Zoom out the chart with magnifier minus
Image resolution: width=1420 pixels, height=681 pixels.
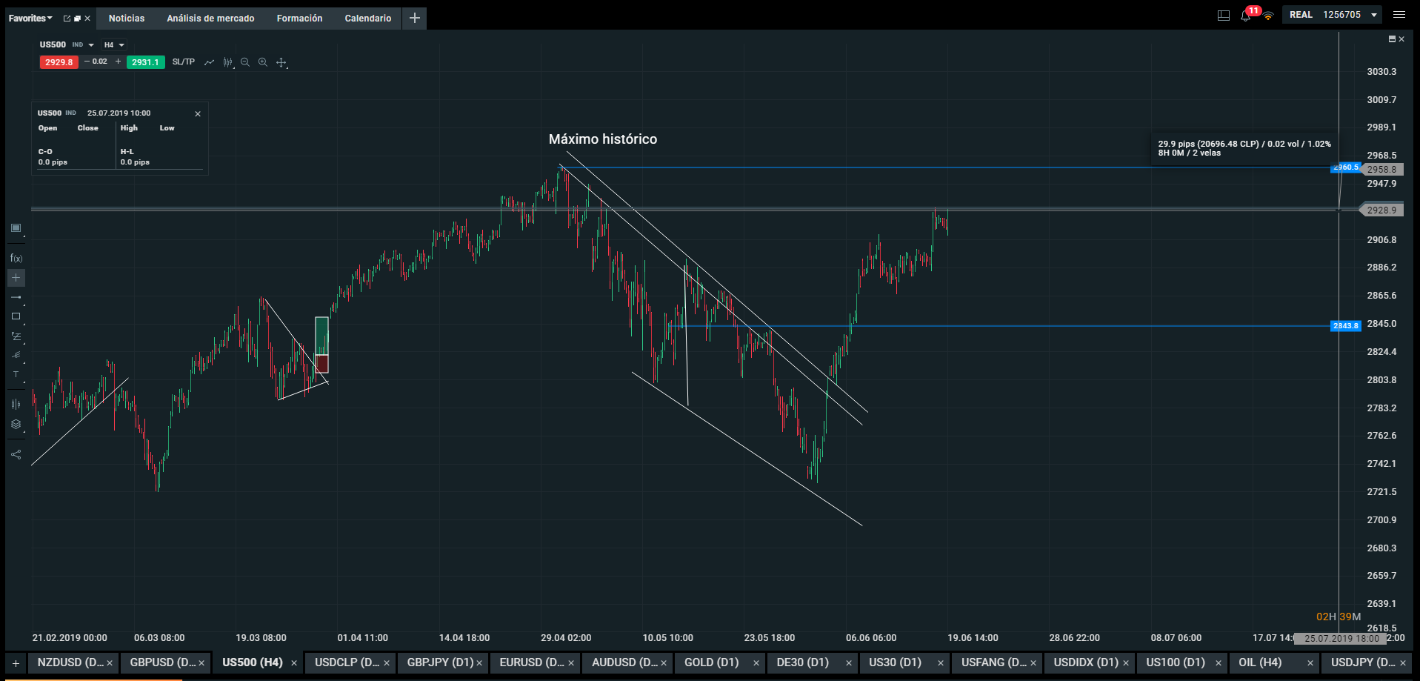(x=245, y=62)
